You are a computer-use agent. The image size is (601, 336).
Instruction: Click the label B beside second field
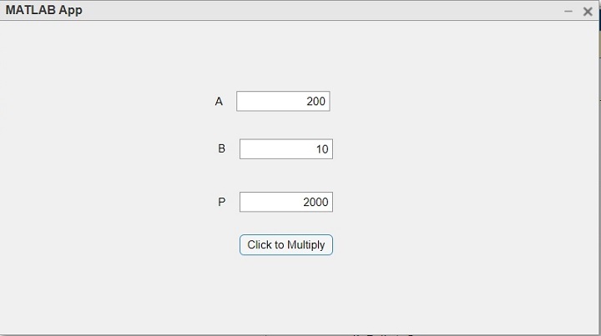(x=221, y=149)
